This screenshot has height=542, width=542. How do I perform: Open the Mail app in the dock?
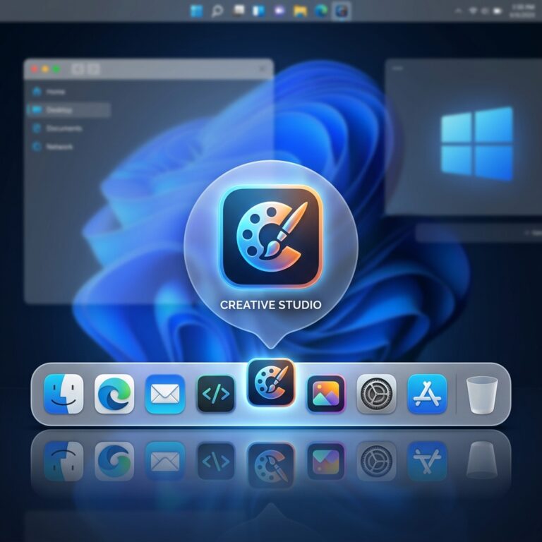[x=165, y=394]
